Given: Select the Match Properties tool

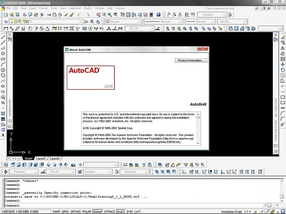Looking at the screenshot, I should pyautogui.click(x=66, y=14).
